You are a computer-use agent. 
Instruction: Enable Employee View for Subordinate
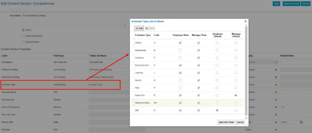click(x=180, y=50)
